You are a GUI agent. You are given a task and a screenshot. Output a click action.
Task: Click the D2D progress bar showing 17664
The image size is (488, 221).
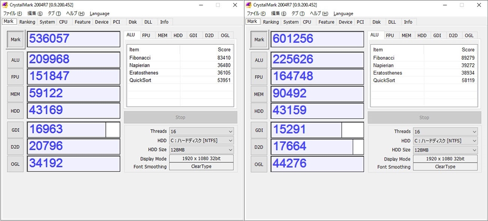[x=317, y=147]
